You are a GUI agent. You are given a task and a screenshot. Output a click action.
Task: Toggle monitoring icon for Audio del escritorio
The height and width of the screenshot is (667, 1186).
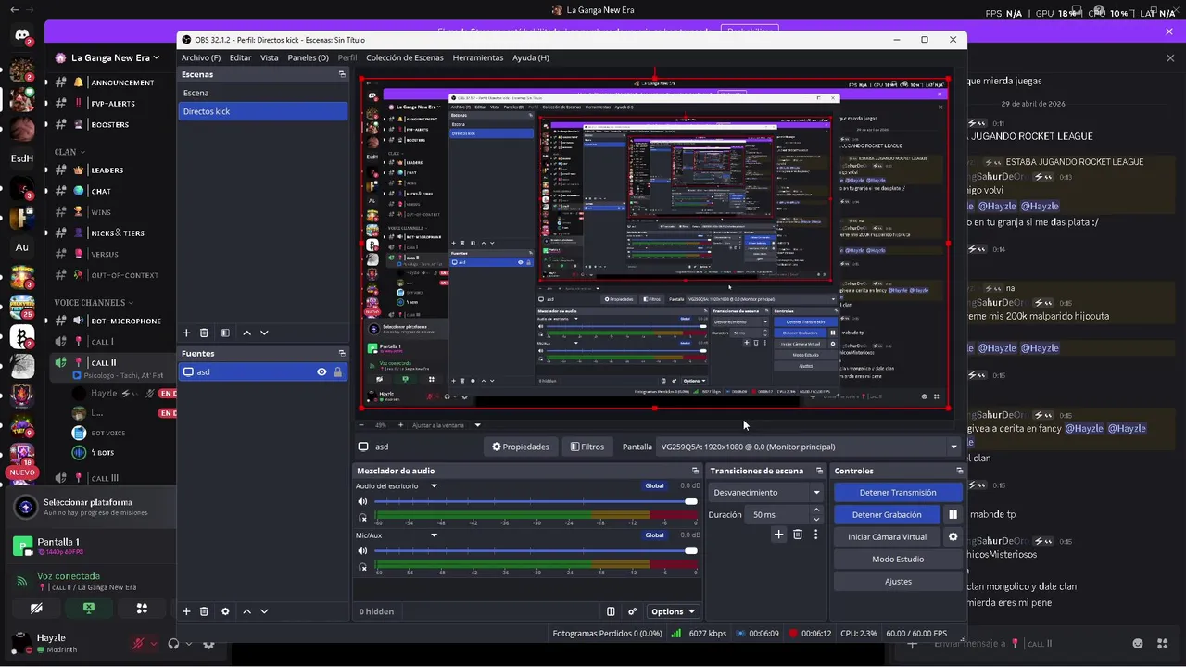(x=362, y=517)
